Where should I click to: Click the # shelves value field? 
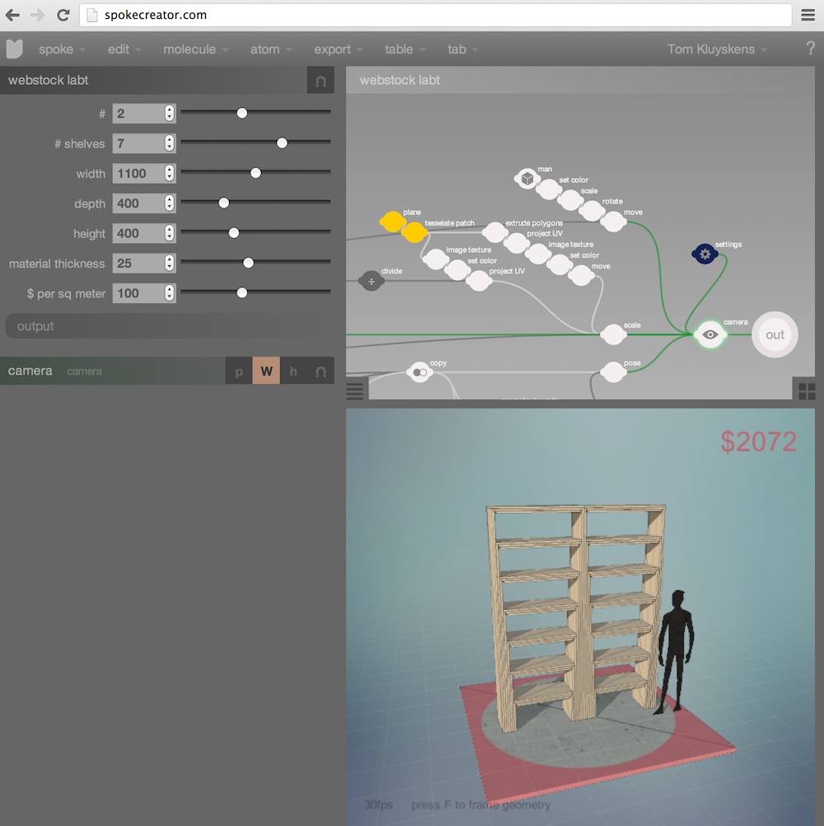(140, 142)
